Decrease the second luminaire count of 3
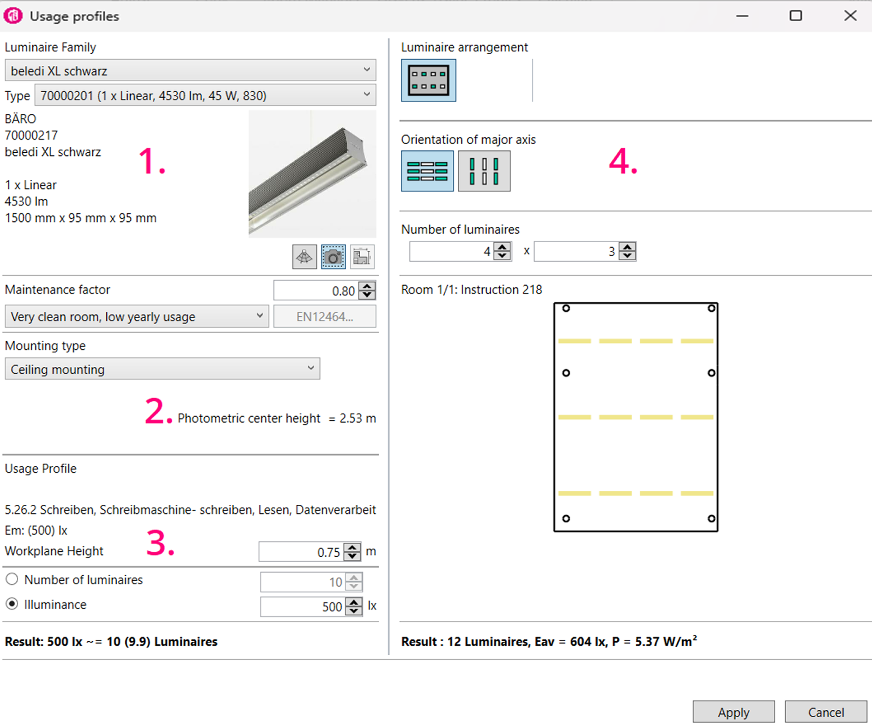The width and height of the screenshot is (872, 728). [627, 255]
